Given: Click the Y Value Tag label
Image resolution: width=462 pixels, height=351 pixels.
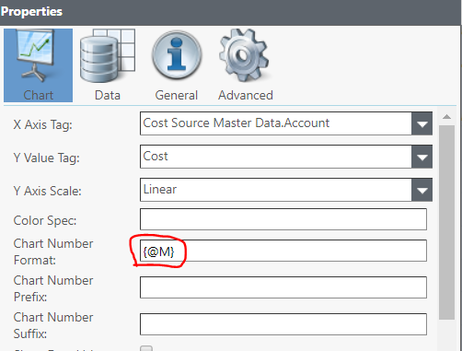Looking at the screenshot, I should point(46,158).
